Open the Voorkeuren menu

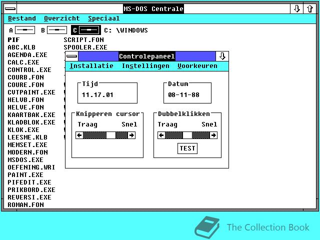tap(197, 66)
